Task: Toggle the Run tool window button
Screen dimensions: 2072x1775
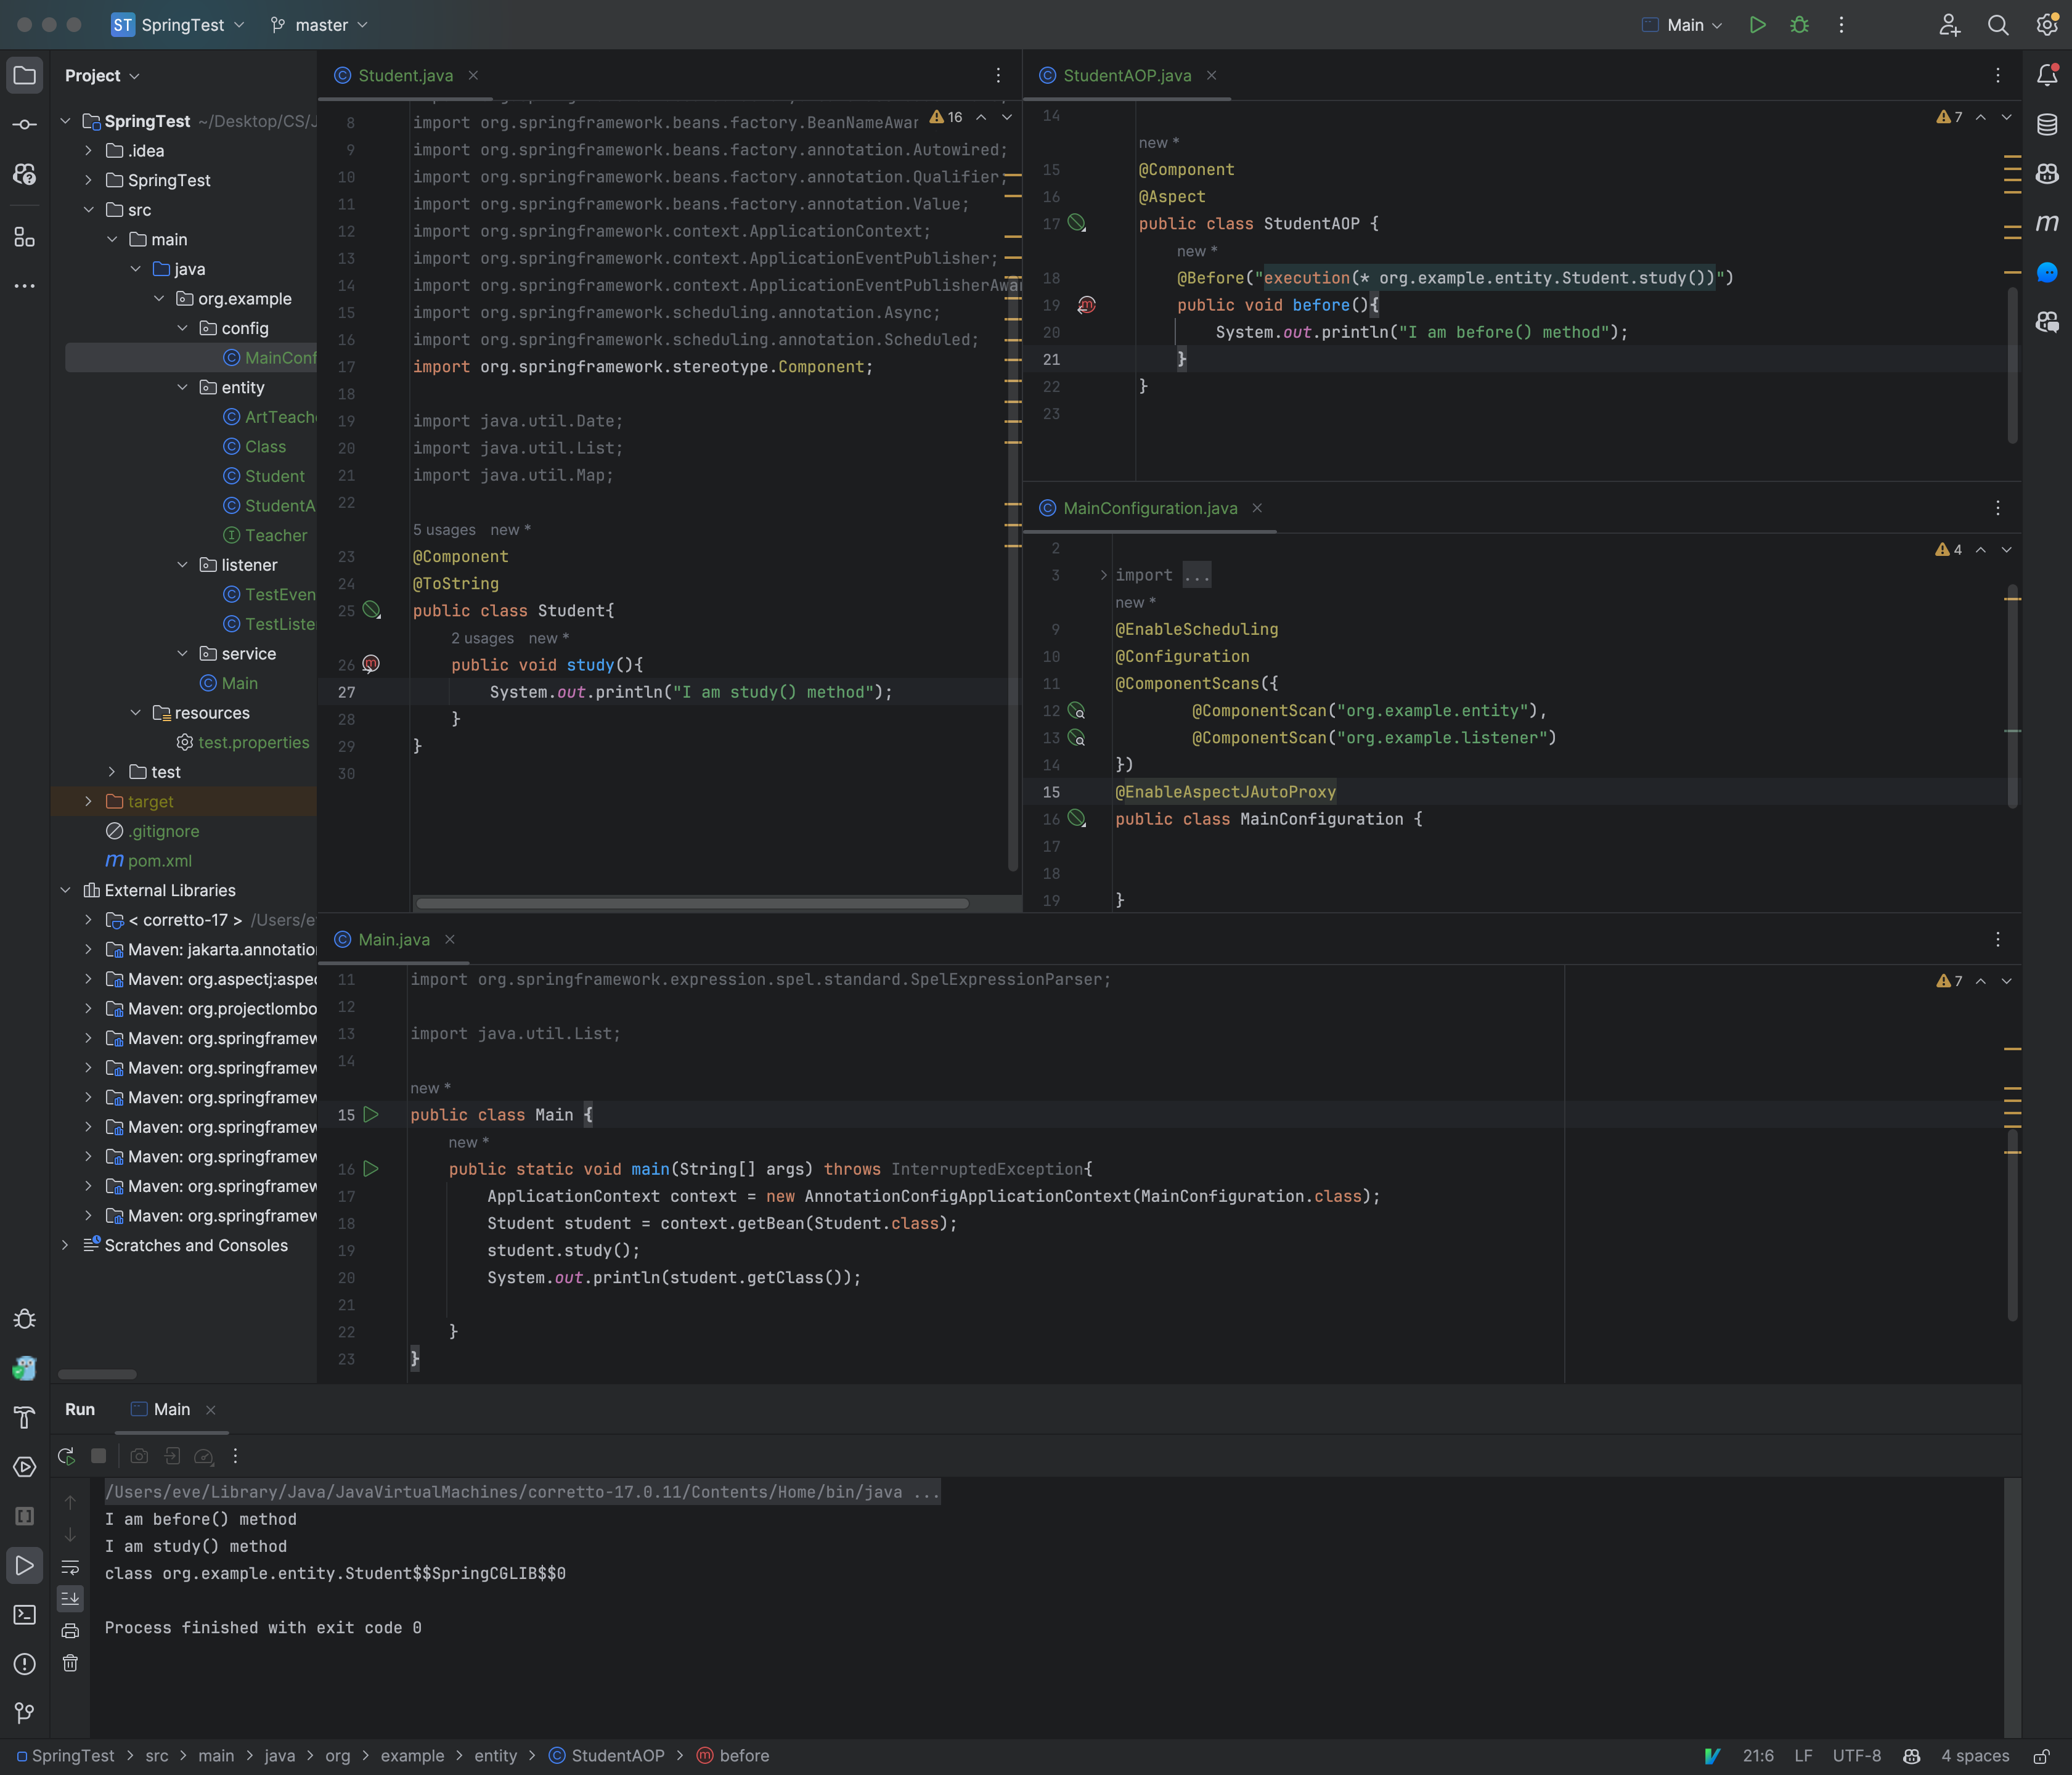Action: pos(25,1565)
